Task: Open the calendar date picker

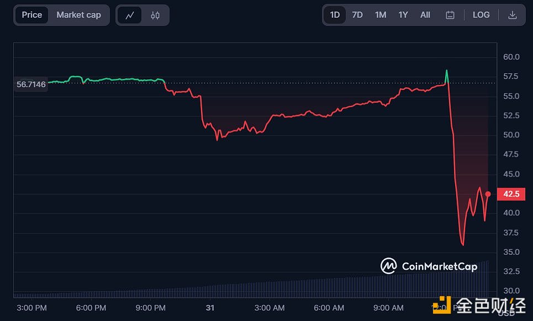Action: 450,15
